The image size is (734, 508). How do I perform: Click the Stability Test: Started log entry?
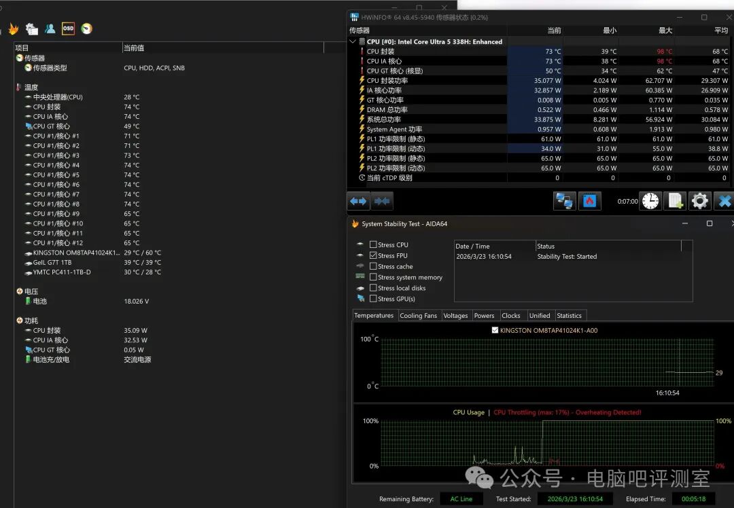567,256
